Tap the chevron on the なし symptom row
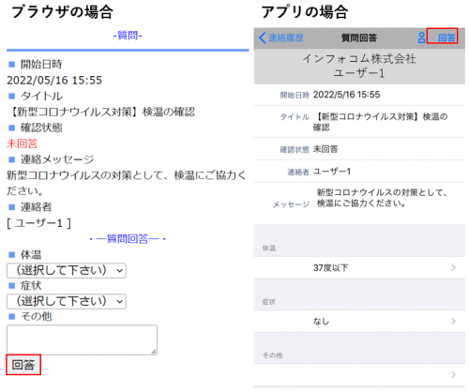The width and height of the screenshot is (469, 392). coord(453,321)
